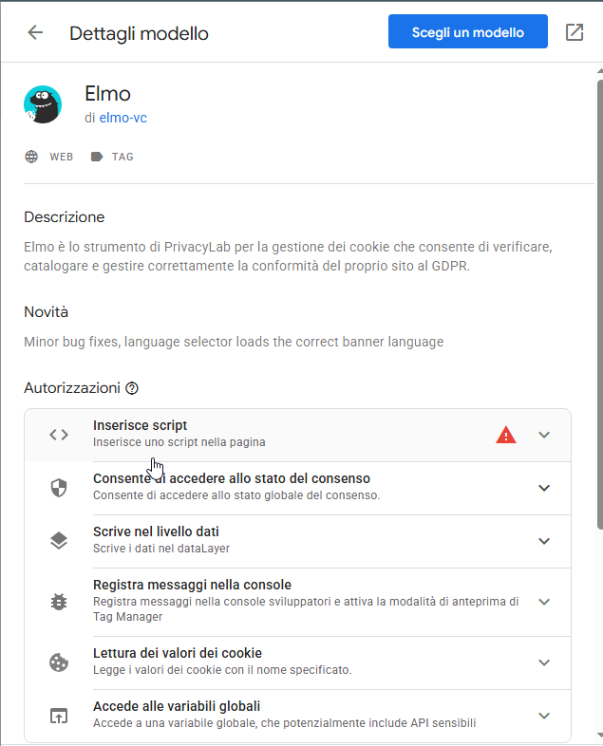603x746 pixels.
Task: Expand Accede alle variabili globali chevron
Action: 544,716
